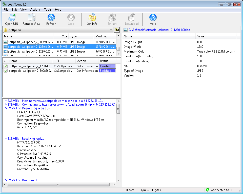
Task: Click the file list scroll up arrow
Action: click(x=118, y=36)
